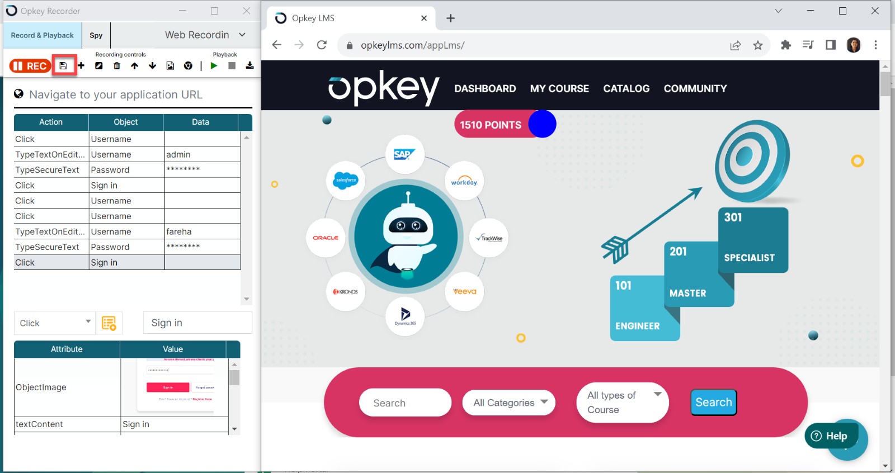Go back in the browser
Viewport: 895px width, 473px height.
[276, 45]
